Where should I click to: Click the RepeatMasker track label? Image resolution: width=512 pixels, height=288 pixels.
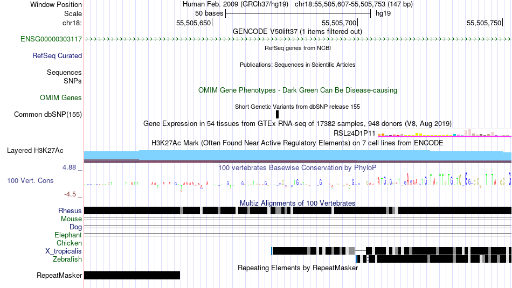coord(59,275)
